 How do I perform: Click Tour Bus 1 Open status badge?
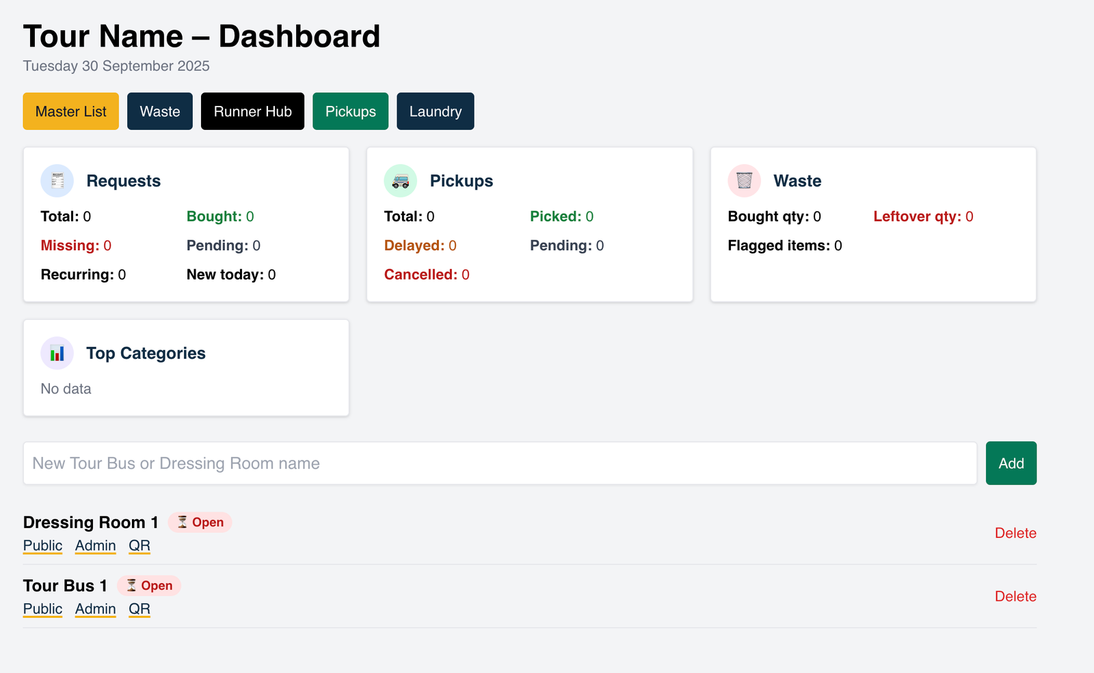[x=149, y=586]
